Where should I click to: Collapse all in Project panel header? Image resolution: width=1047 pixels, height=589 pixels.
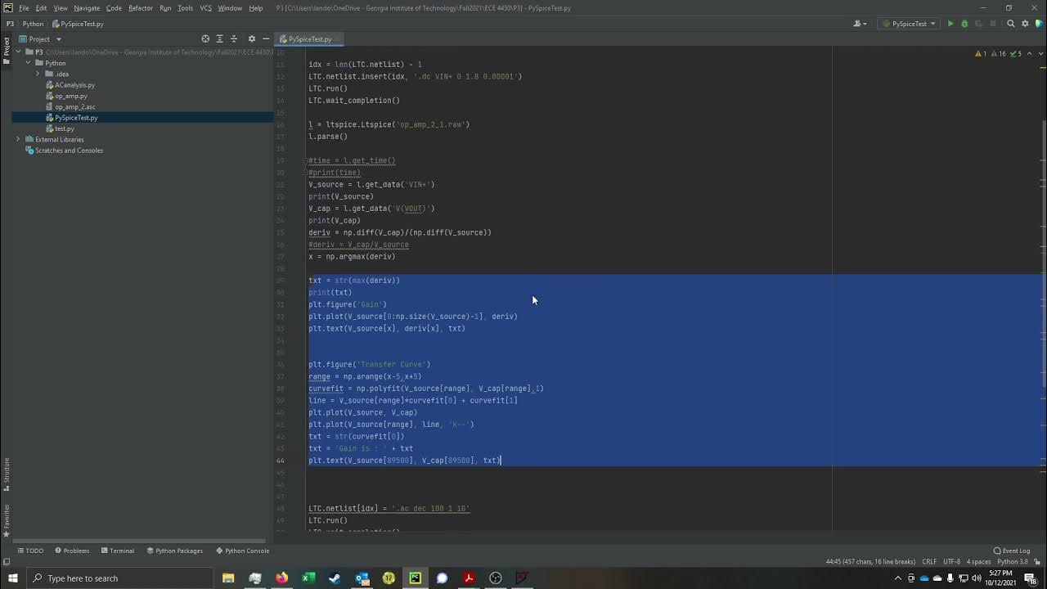[x=233, y=38]
